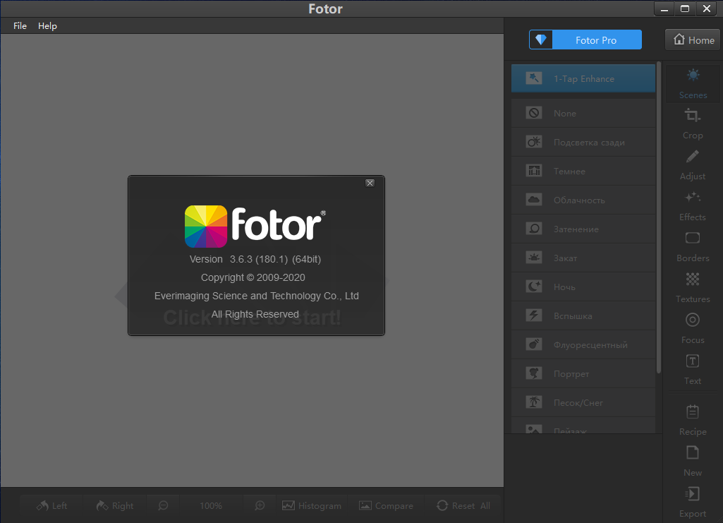723x523 pixels.
Task: Apply 1-Tap Enhance
Action: tap(583, 78)
